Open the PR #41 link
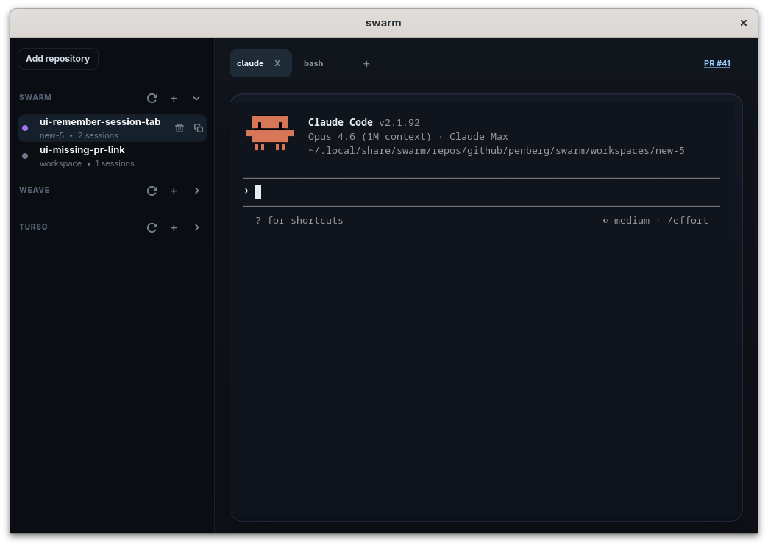The image size is (768, 546). [717, 63]
